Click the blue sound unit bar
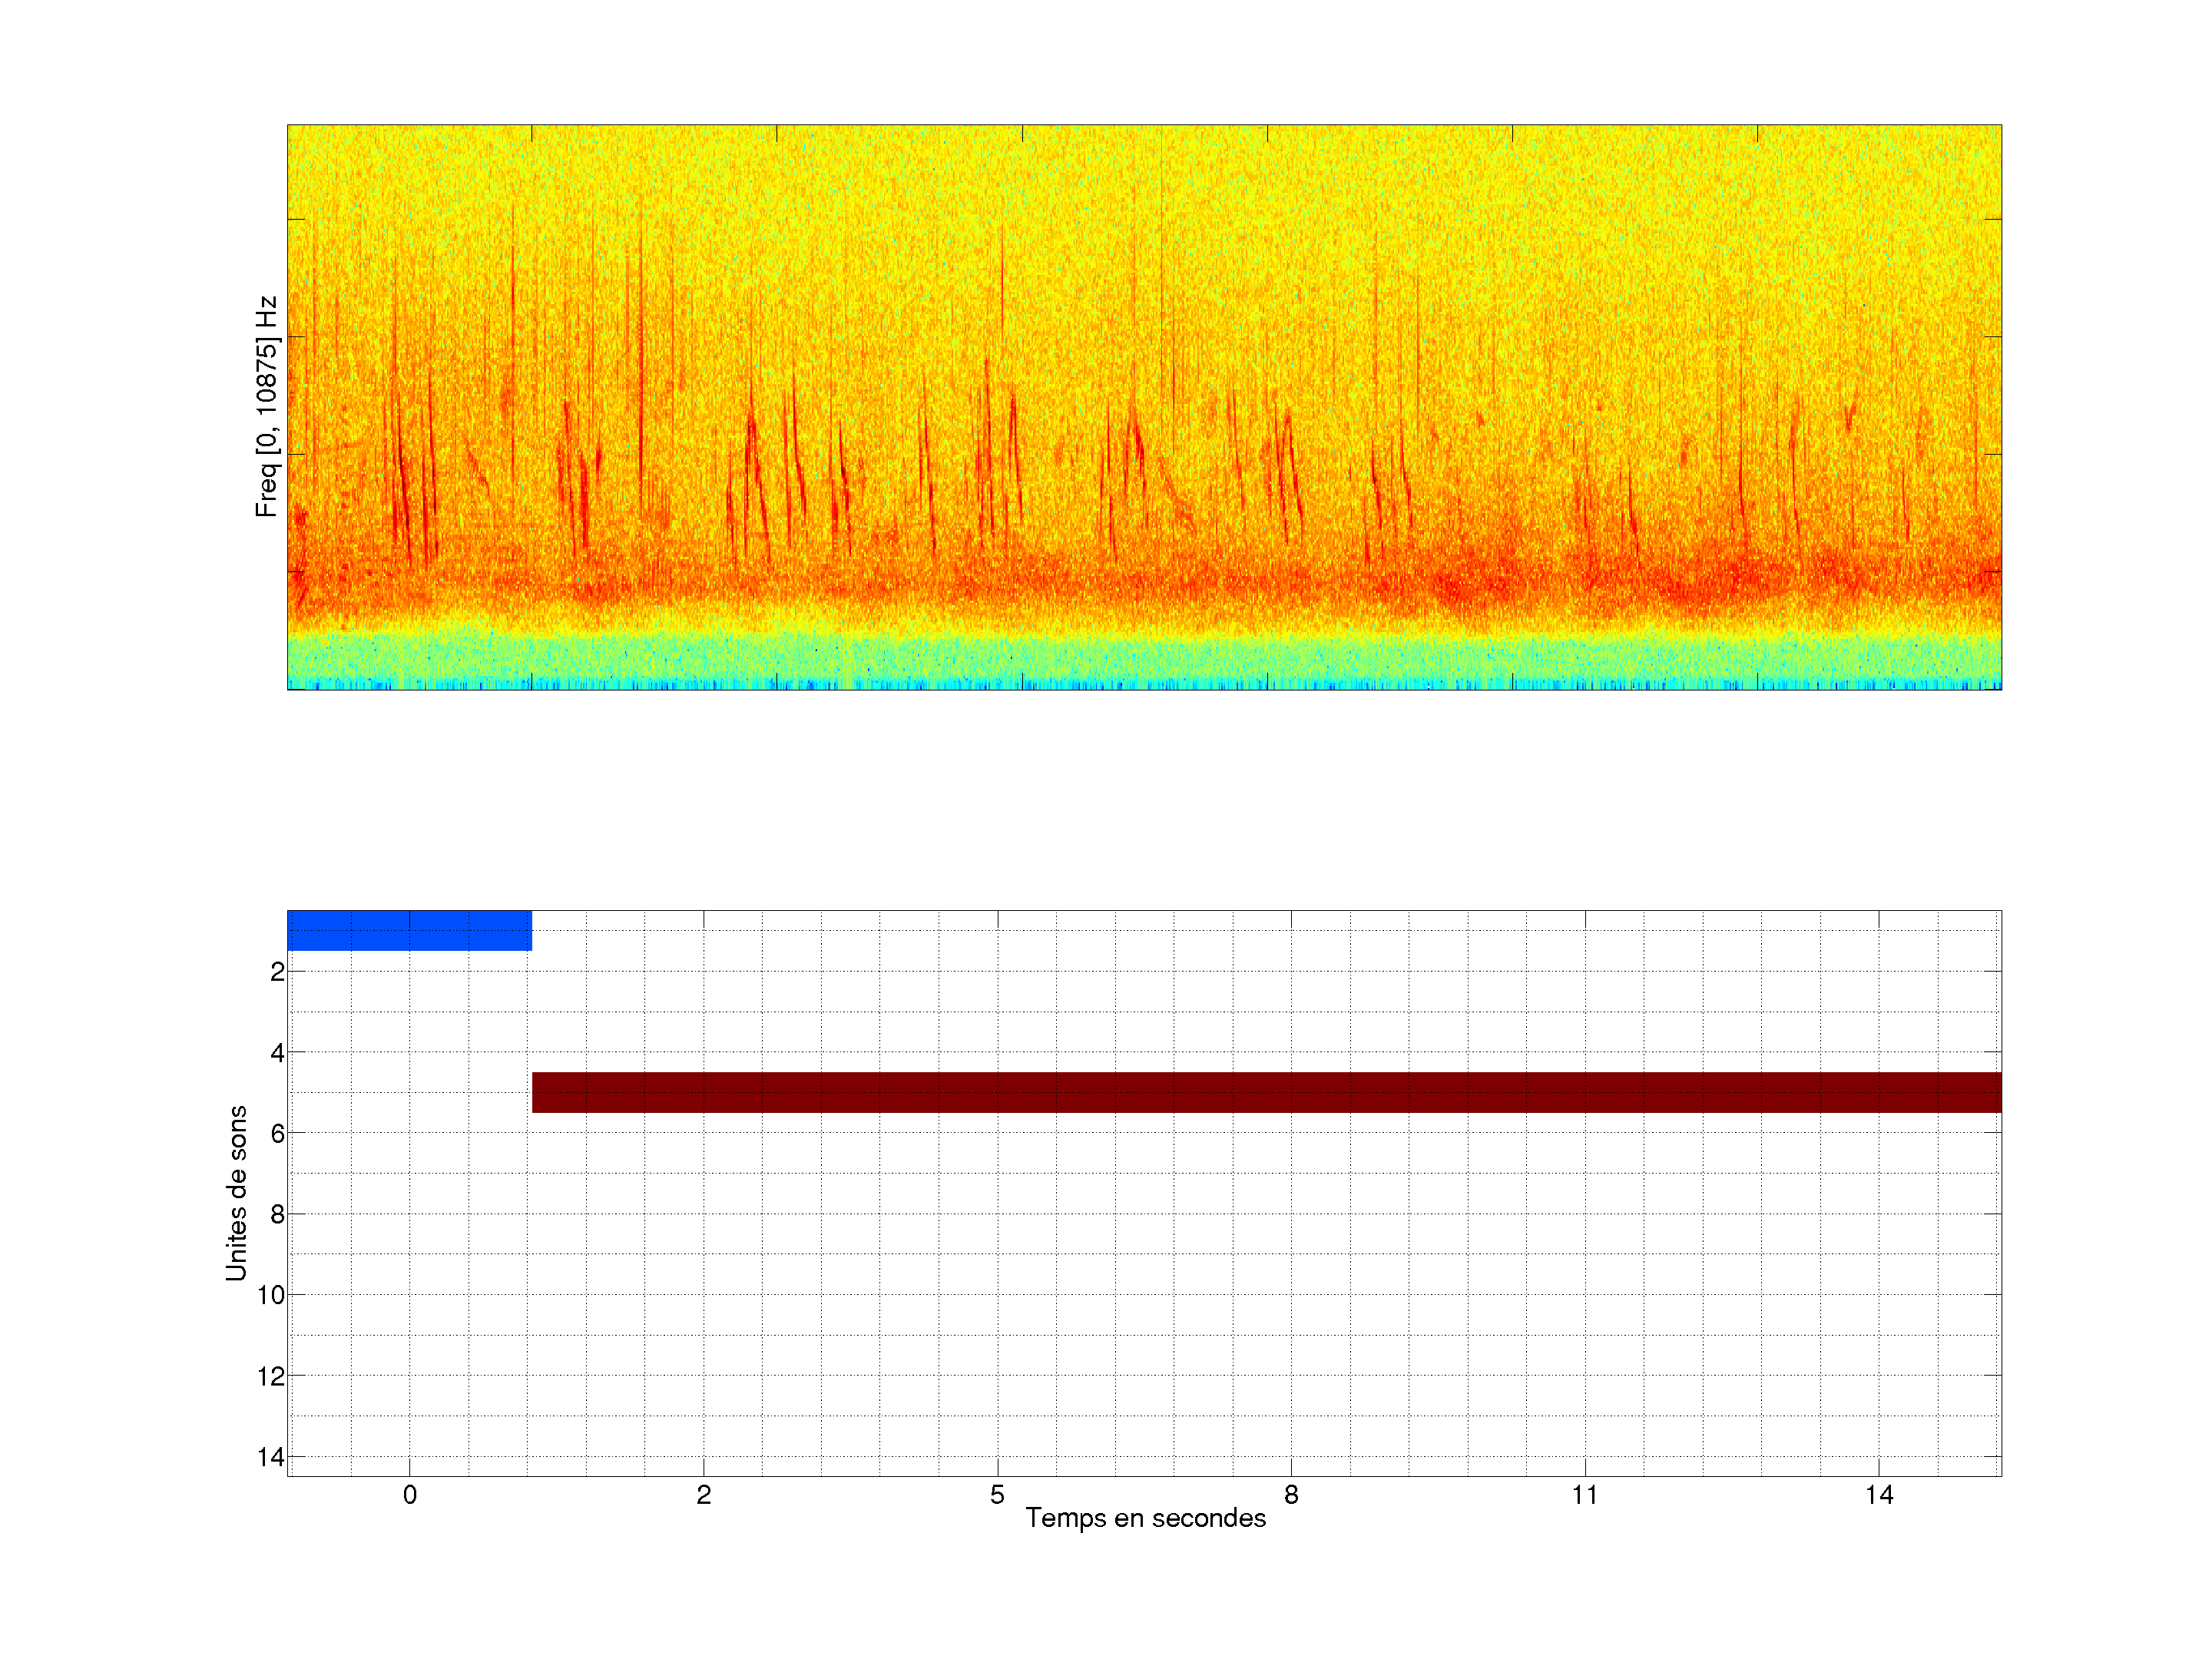 coord(409,930)
